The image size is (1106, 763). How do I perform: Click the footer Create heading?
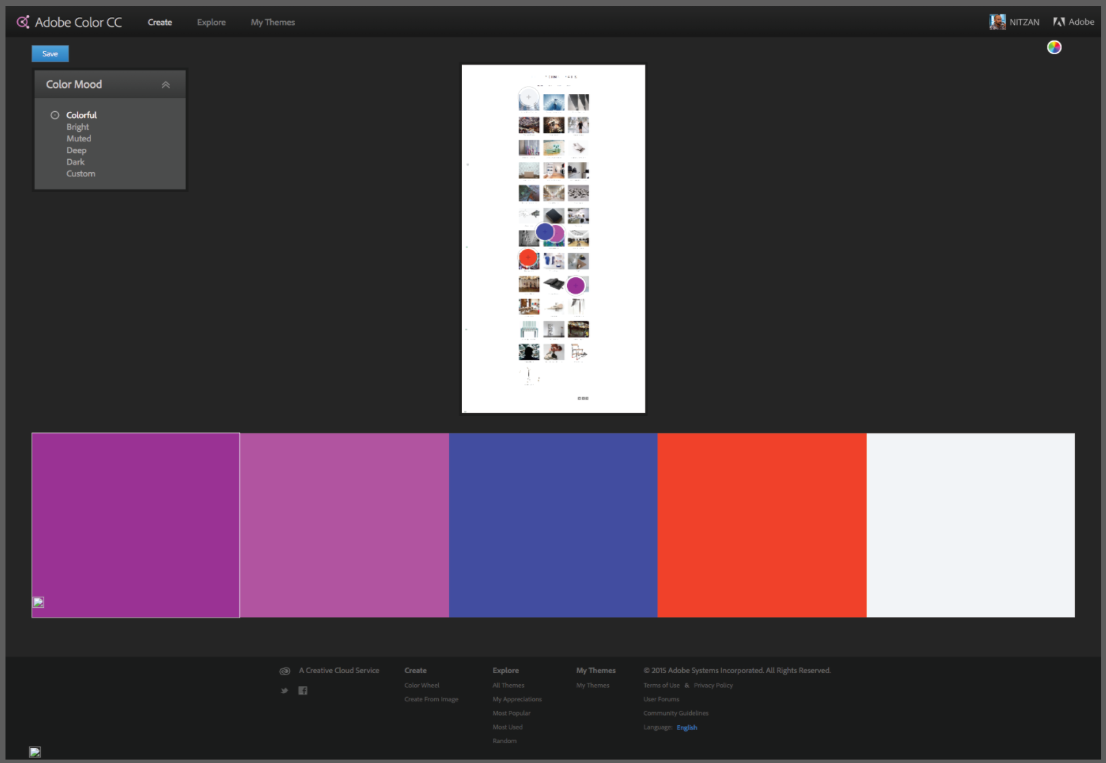[x=416, y=670]
